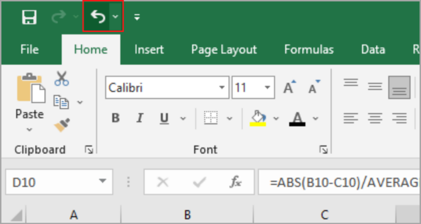Switch to the Data tab

373,50
